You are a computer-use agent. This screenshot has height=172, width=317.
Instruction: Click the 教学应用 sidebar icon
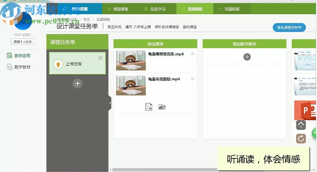pyautogui.click(x=9, y=55)
